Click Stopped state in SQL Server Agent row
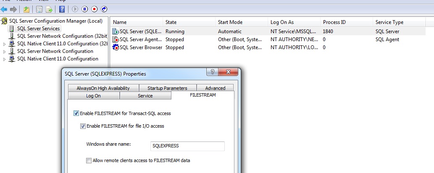434x173 pixels. click(175, 39)
